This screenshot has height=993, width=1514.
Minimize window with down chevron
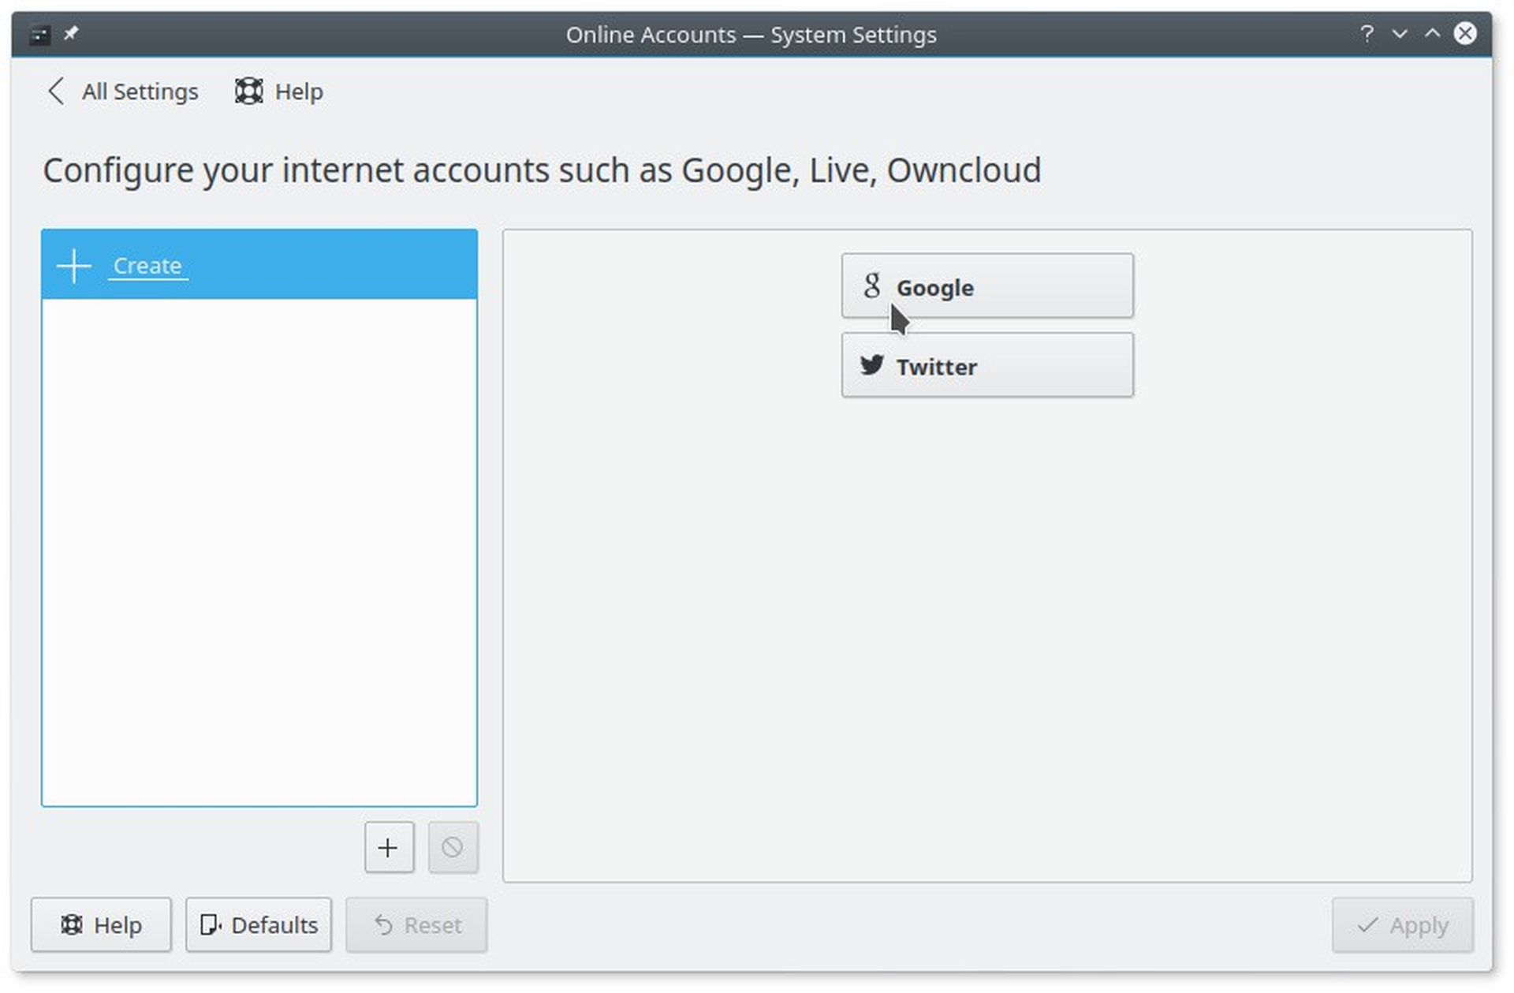click(1400, 34)
